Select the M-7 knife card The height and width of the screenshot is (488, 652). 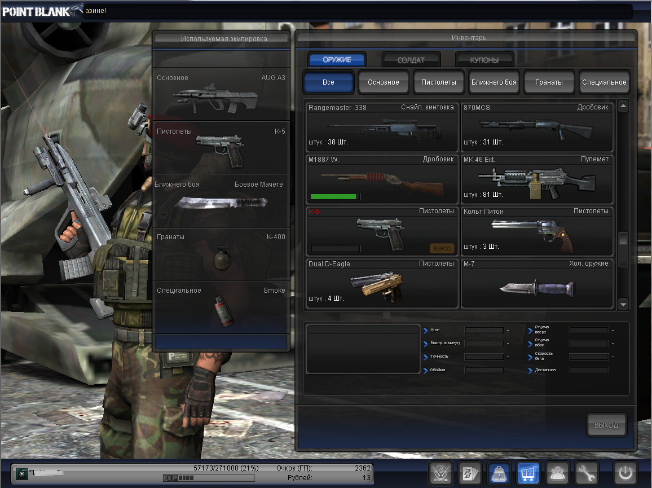tap(537, 284)
